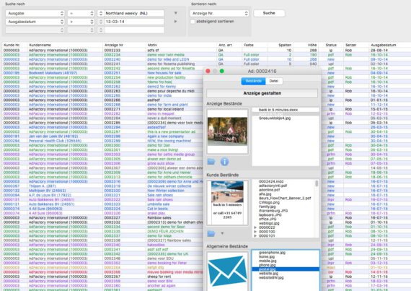Open folder icon under Kunde Bestände preview
411x291 pixels.
[x=211, y=233]
